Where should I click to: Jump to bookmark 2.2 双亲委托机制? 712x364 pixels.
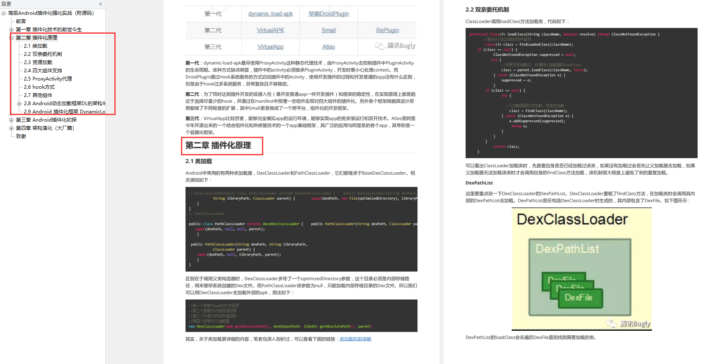43,54
